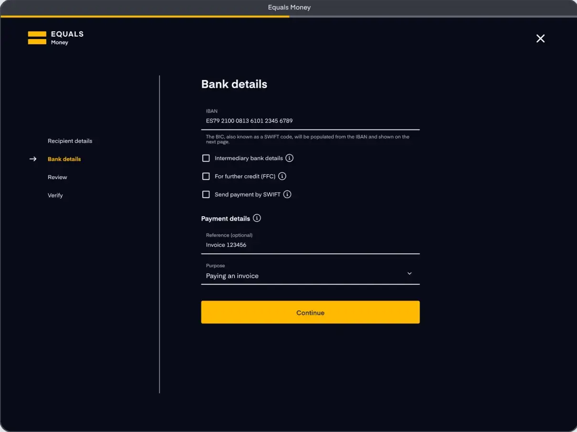This screenshot has height=432, width=577.
Task: Open the Verify step
Action: [55, 195]
